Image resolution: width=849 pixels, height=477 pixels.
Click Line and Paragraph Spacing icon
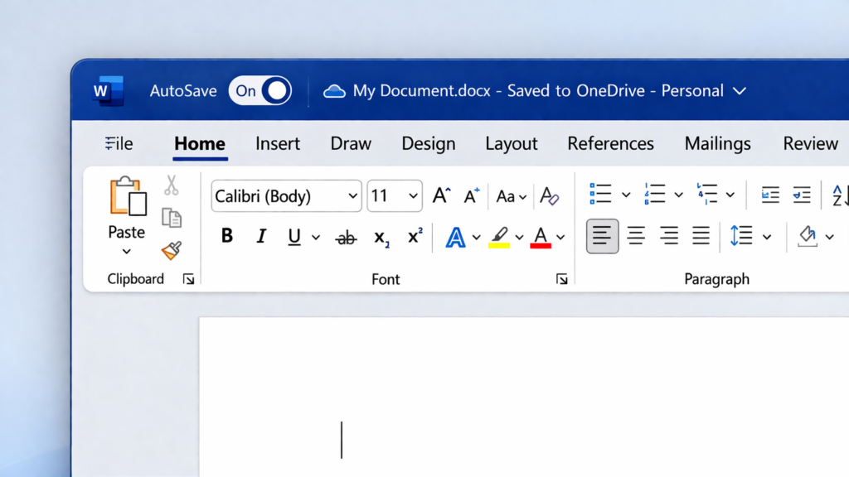(x=741, y=236)
